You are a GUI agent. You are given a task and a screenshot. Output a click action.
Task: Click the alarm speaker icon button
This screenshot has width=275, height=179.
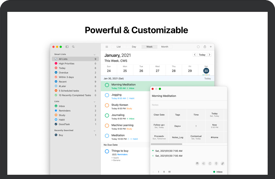[x=203, y=163]
